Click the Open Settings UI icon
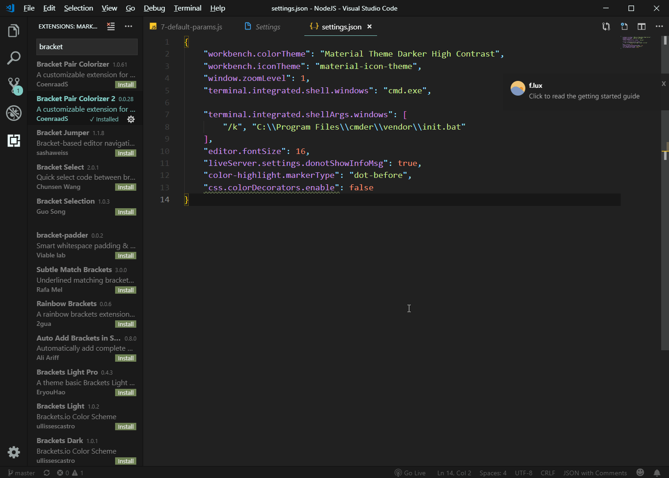Screen dimensions: 669x478 [624, 27]
